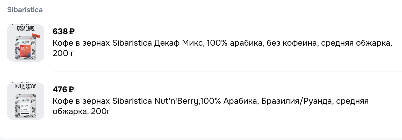Image resolution: width=402 pixels, height=140 pixels.
Task: Select the 476 price of Nut'n'Berry
Action: (60, 90)
